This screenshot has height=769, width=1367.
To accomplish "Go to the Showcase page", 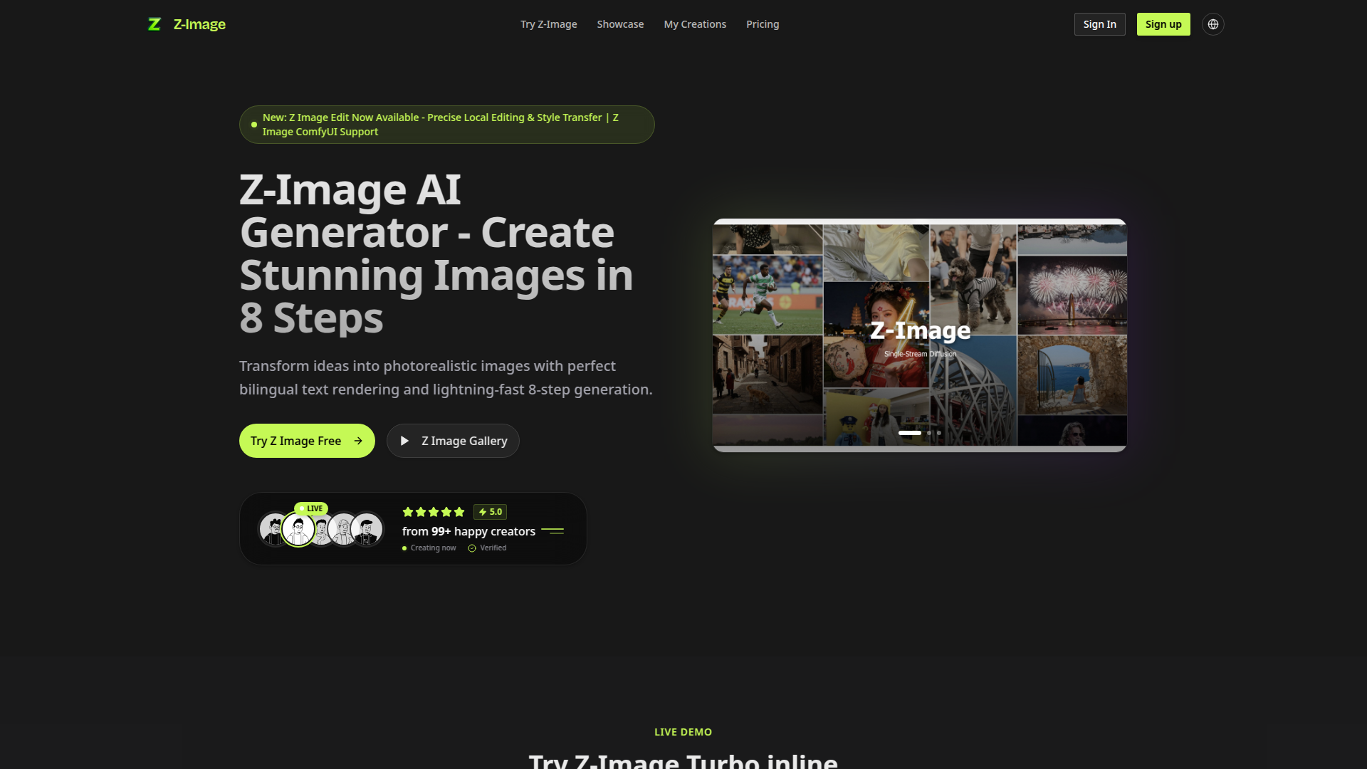I will 620,24.
